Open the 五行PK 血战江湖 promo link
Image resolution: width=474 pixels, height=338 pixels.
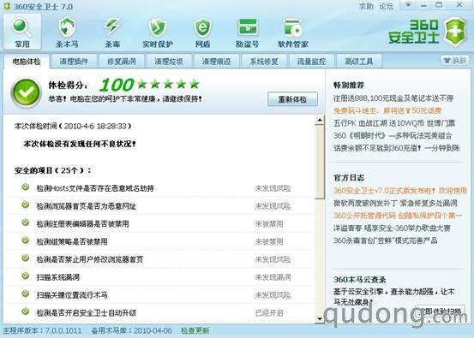click(394, 123)
